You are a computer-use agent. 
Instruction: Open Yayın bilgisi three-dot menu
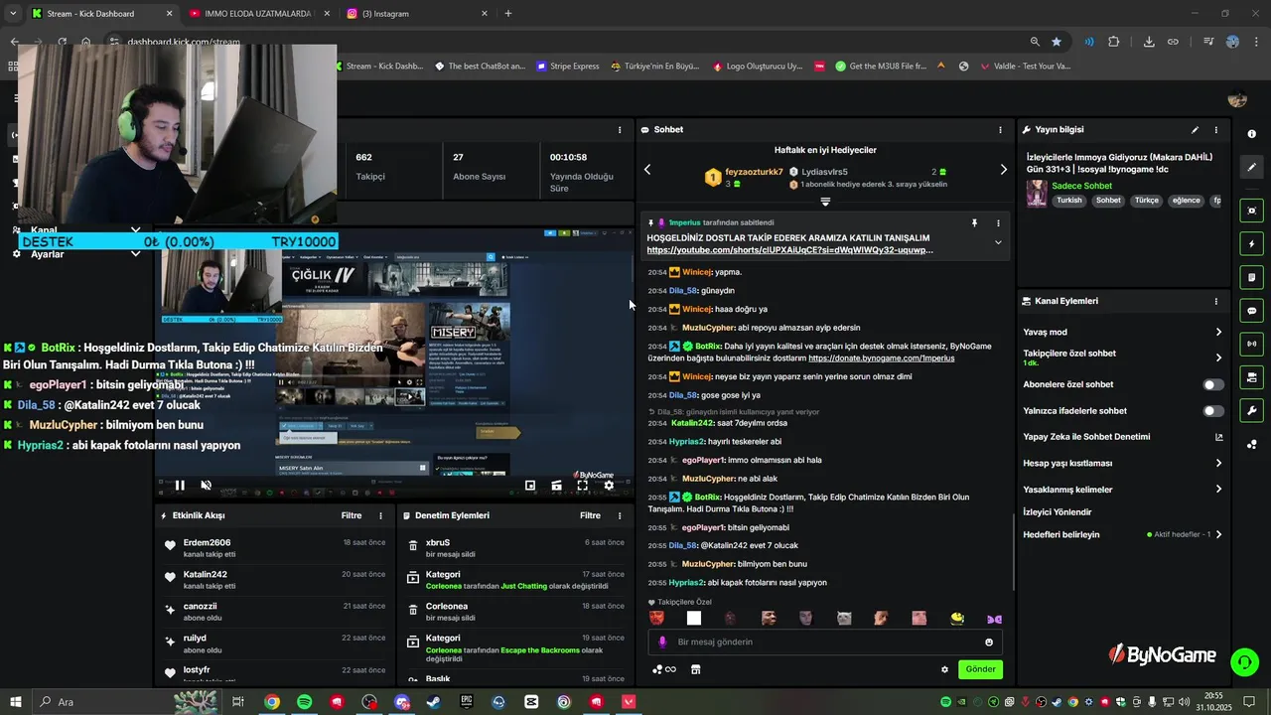[x=1215, y=130]
